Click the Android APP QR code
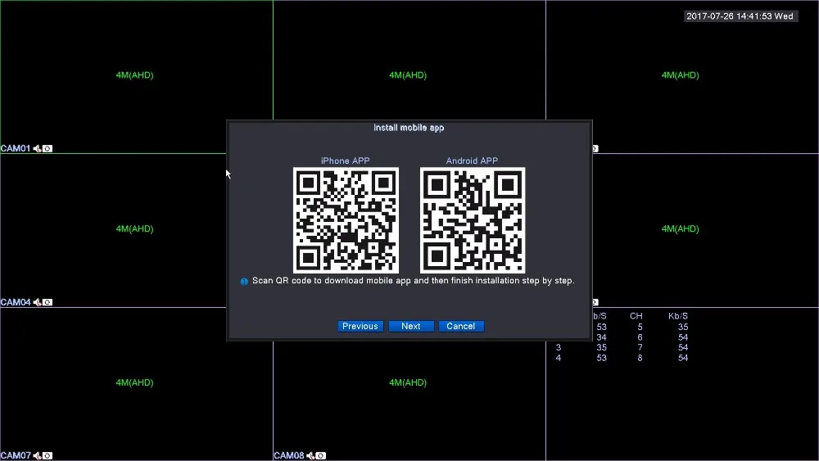 pyautogui.click(x=473, y=220)
